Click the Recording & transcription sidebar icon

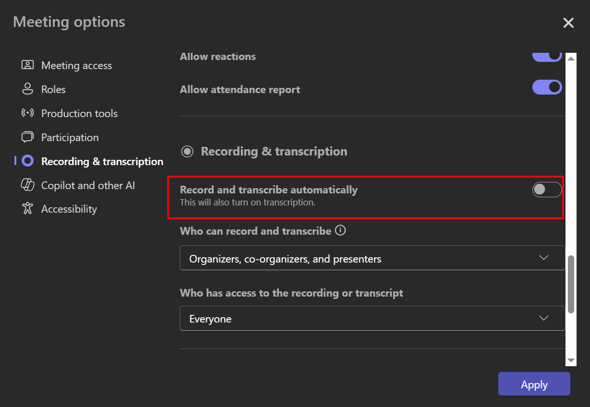(28, 161)
